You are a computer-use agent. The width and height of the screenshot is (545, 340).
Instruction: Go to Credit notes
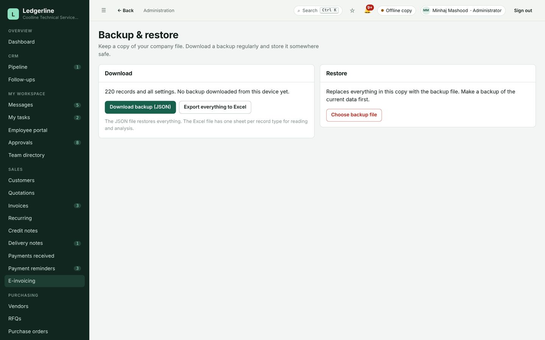point(45,231)
